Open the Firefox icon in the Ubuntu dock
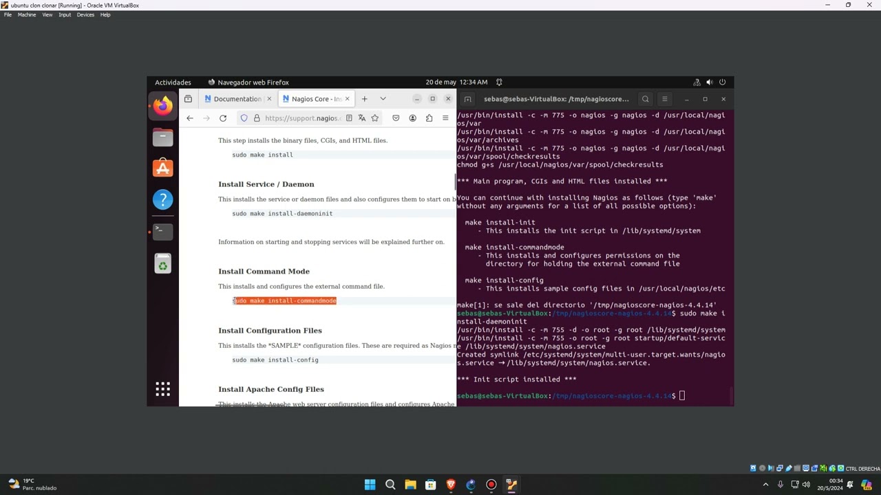Screen dimensions: 881x495 tap(162, 106)
